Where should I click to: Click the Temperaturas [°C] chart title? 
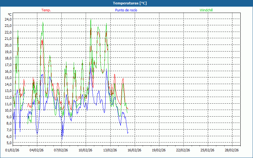coord(130,3)
